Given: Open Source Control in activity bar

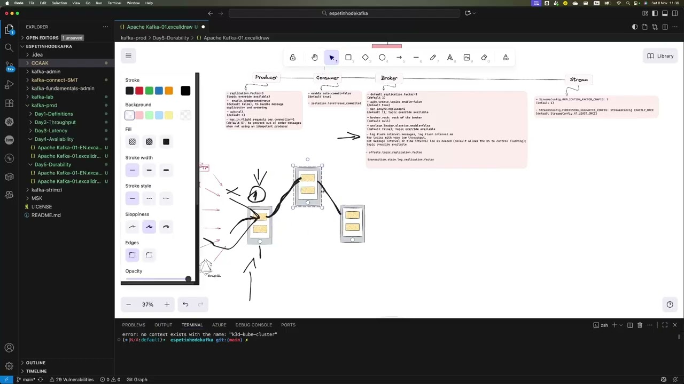Looking at the screenshot, I should [x=9, y=66].
